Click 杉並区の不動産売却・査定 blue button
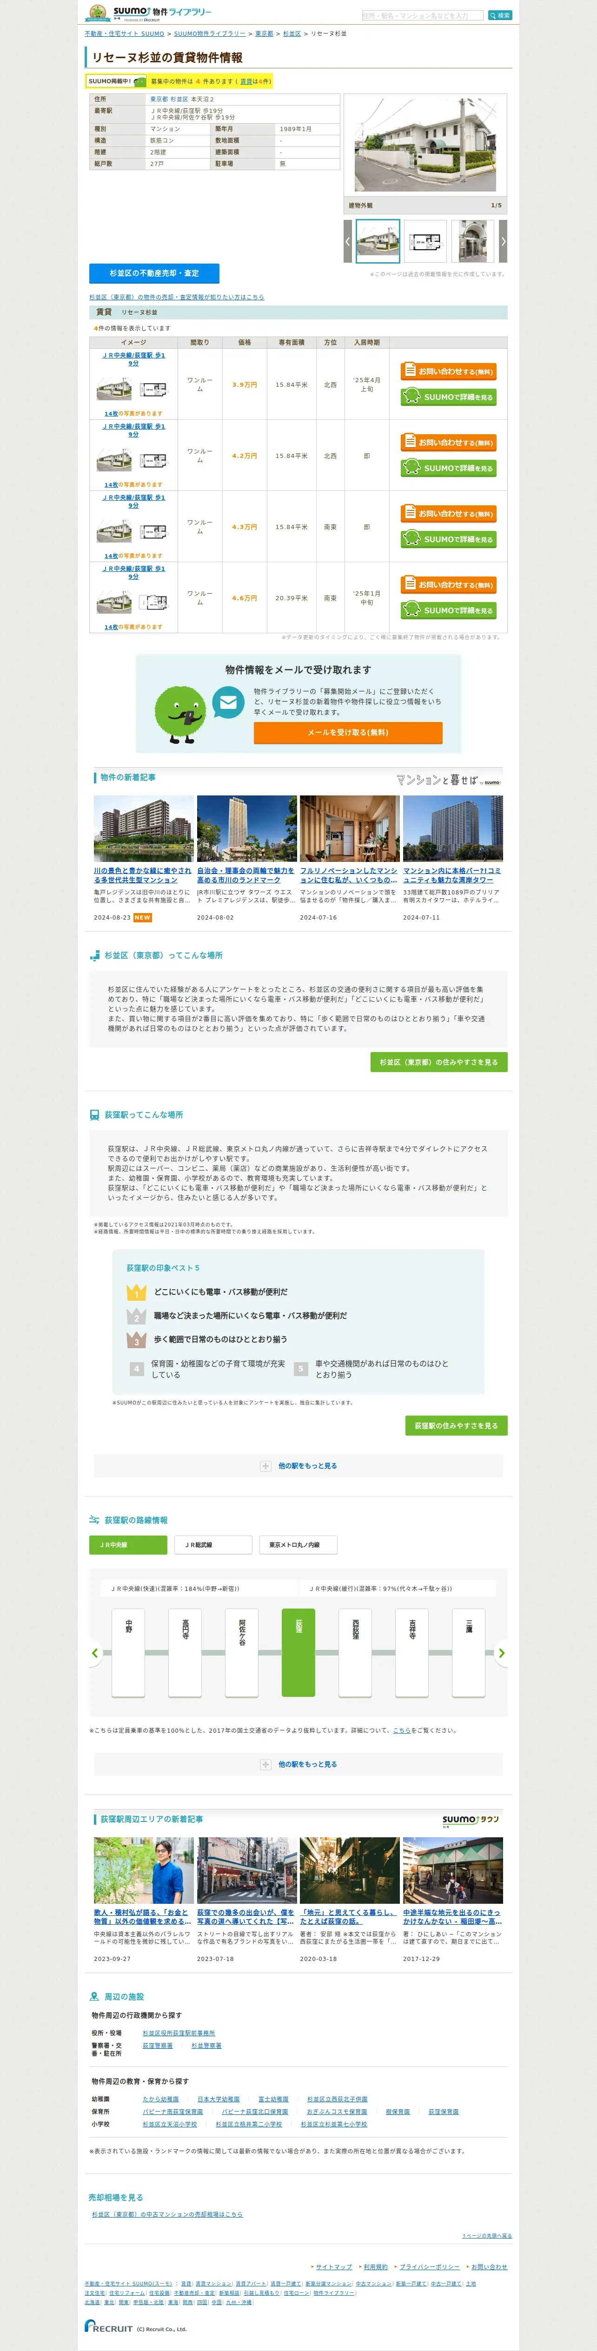This screenshot has width=597, height=2351. [x=154, y=273]
